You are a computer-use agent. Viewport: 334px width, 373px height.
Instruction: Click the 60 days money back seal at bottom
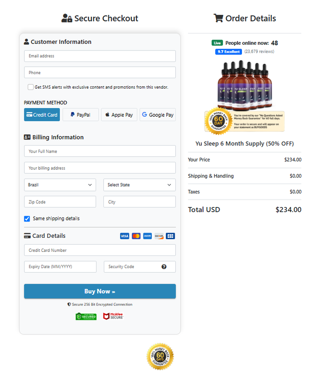click(160, 356)
